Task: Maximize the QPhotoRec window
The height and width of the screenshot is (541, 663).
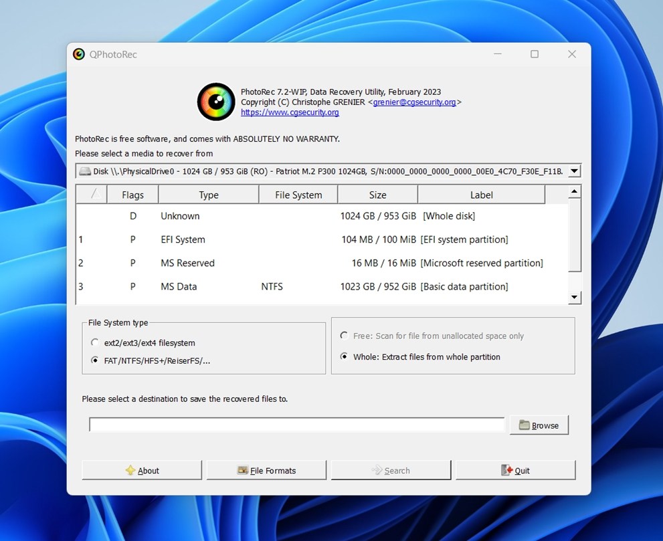Action: pos(535,54)
